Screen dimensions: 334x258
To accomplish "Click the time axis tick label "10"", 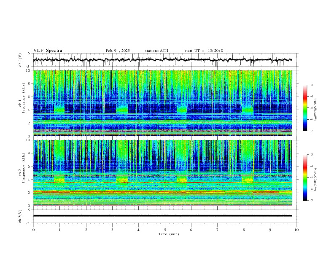I will click(296, 230).
